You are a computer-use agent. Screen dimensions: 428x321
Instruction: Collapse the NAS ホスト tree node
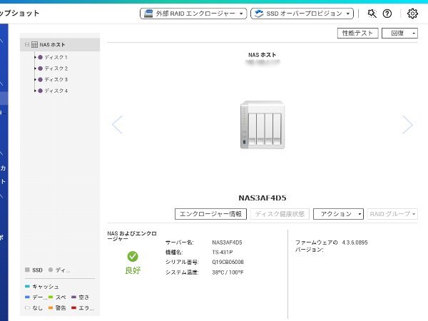(x=27, y=44)
